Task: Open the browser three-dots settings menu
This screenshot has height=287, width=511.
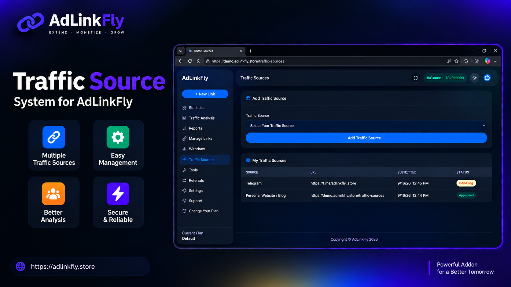Action: coord(495,61)
